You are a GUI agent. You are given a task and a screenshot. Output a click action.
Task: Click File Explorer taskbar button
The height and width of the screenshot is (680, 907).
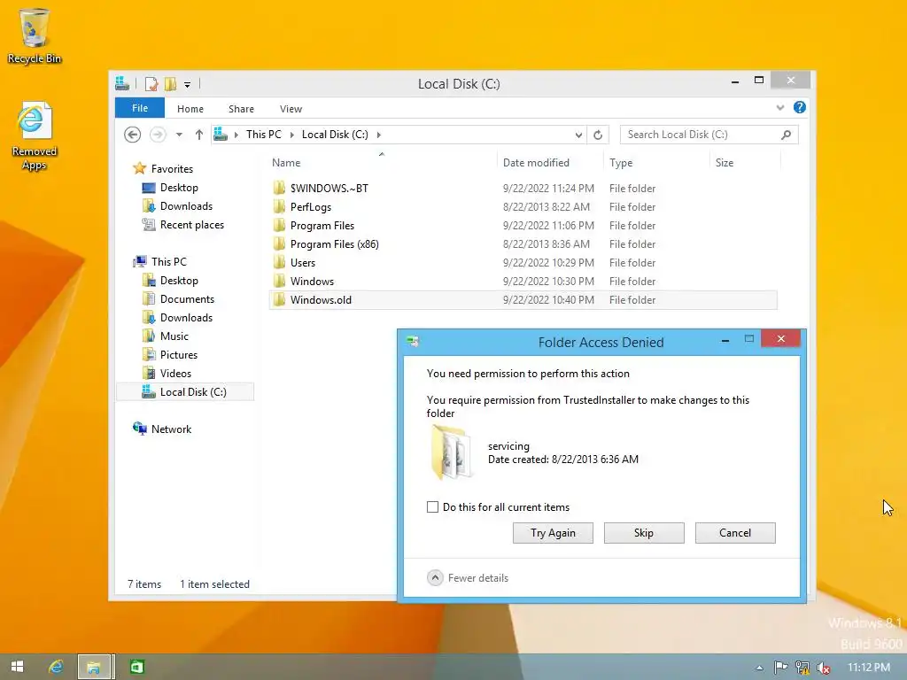tap(96, 667)
